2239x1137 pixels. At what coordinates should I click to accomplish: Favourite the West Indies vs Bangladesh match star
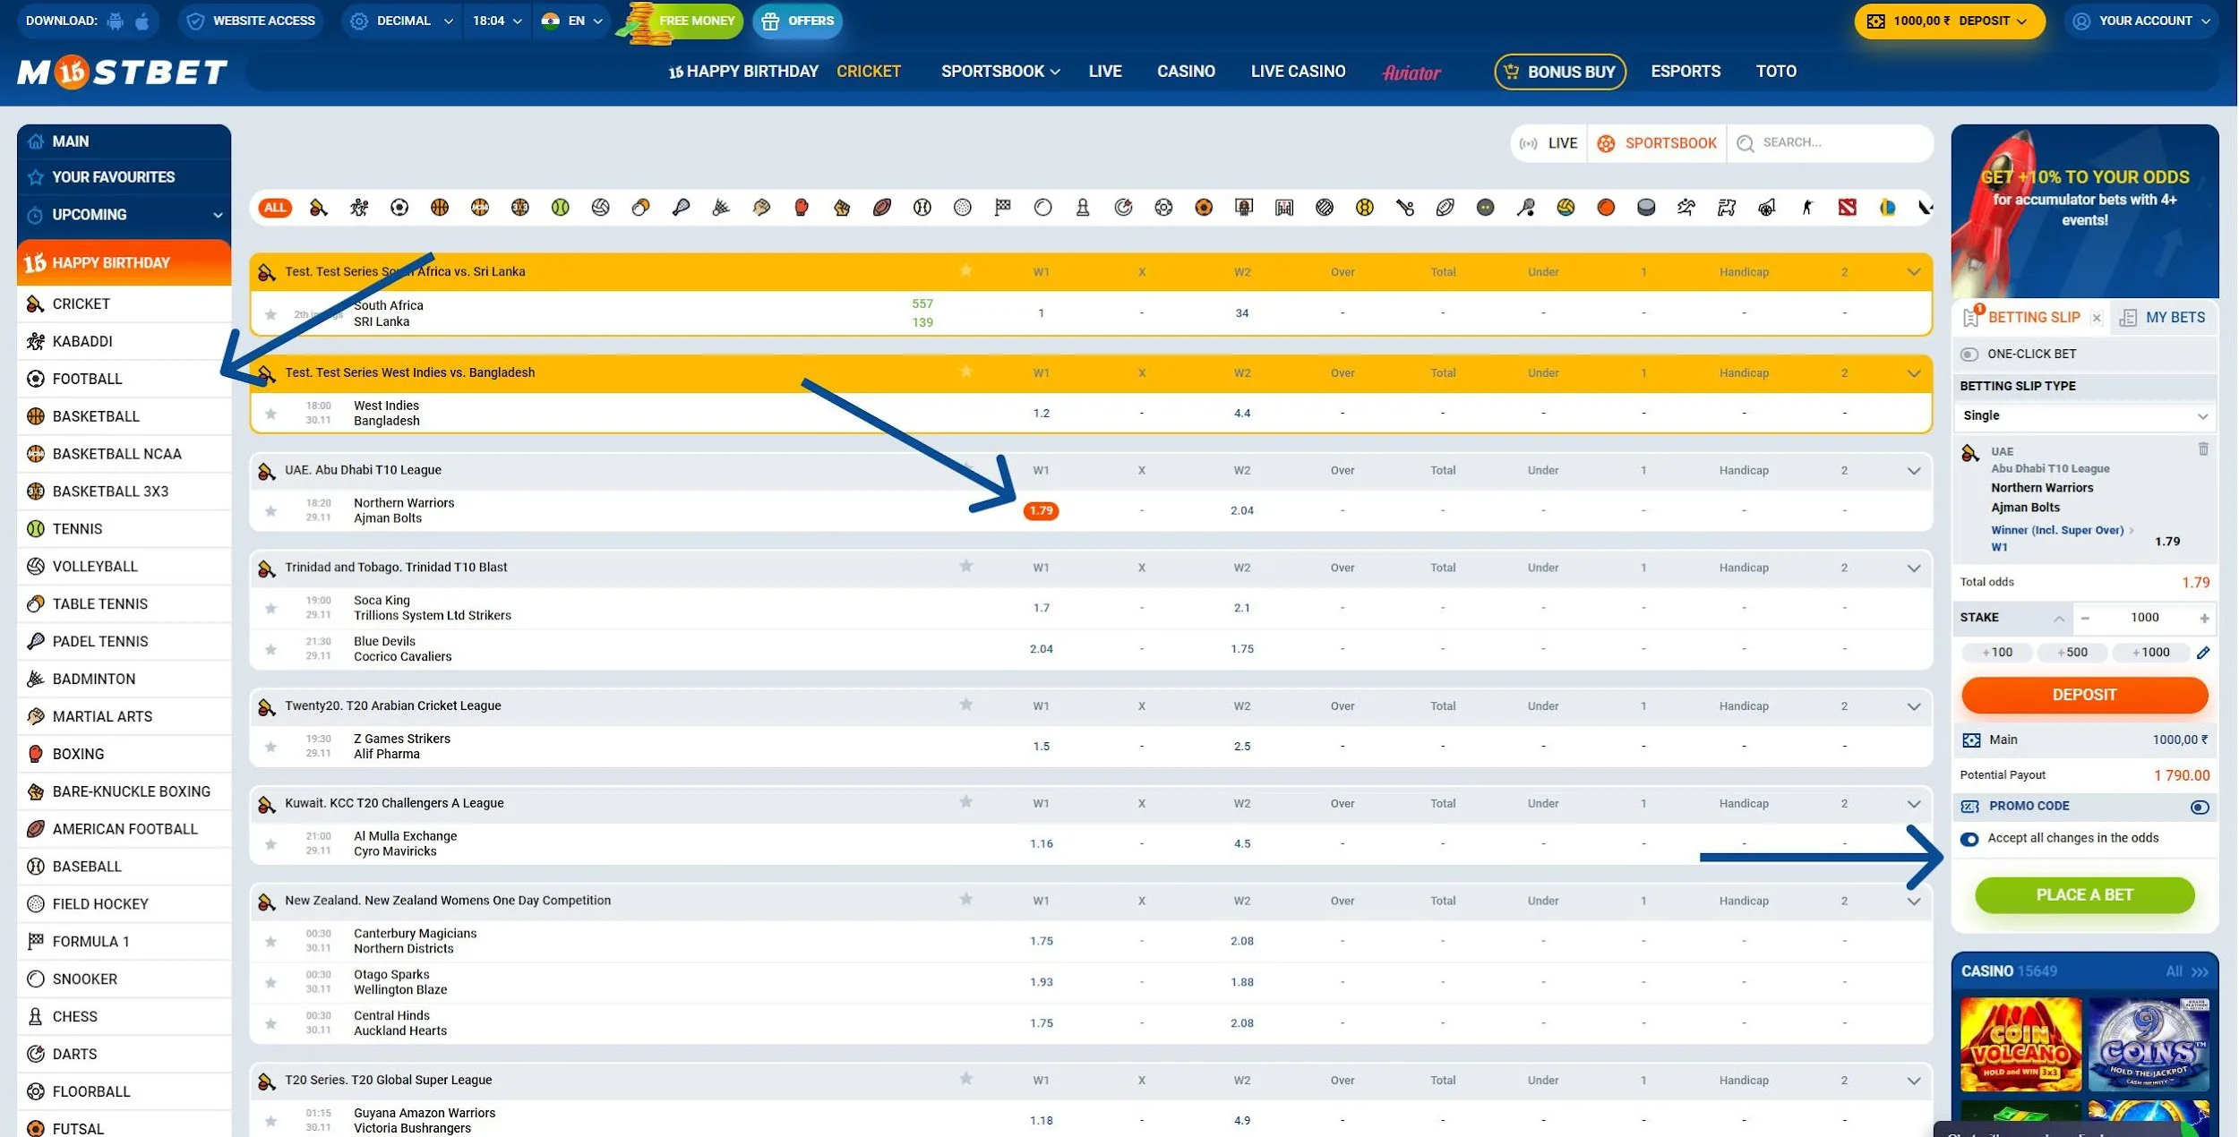270,414
